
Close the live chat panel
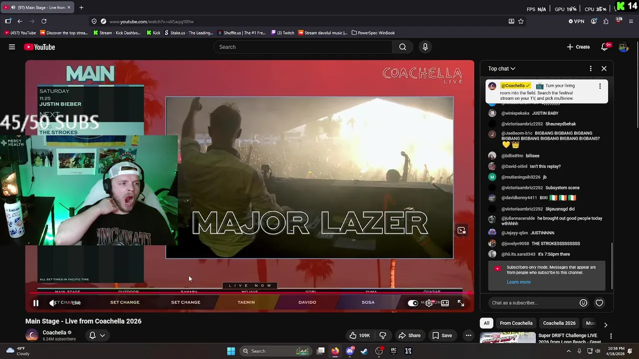pos(604,68)
